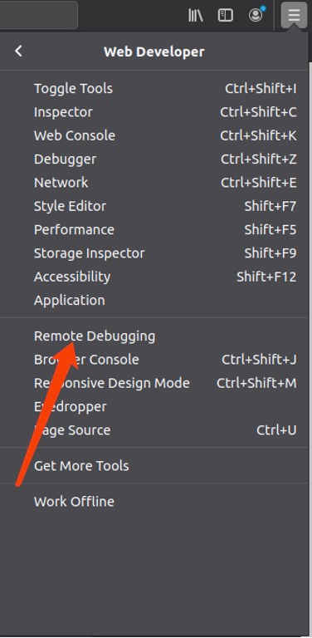Open the Style Editor
Image resolution: width=312 pixels, height=638 pixels.
(156, 206)
